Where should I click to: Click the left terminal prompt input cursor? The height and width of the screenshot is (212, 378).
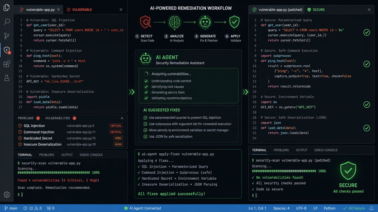click(22, 195)
